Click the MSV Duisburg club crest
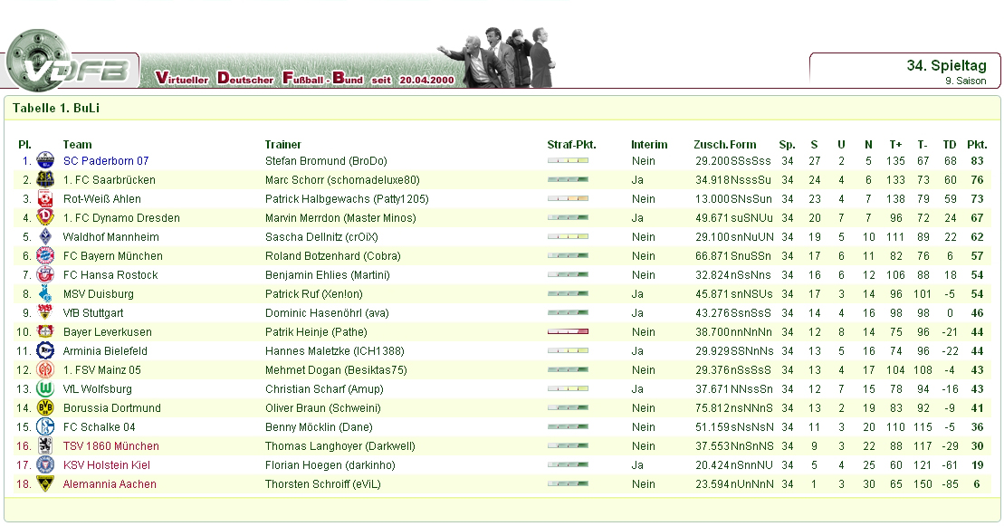Image resolution: width=1004 pixels, height=526 pixels. click(x=45, y=294)
